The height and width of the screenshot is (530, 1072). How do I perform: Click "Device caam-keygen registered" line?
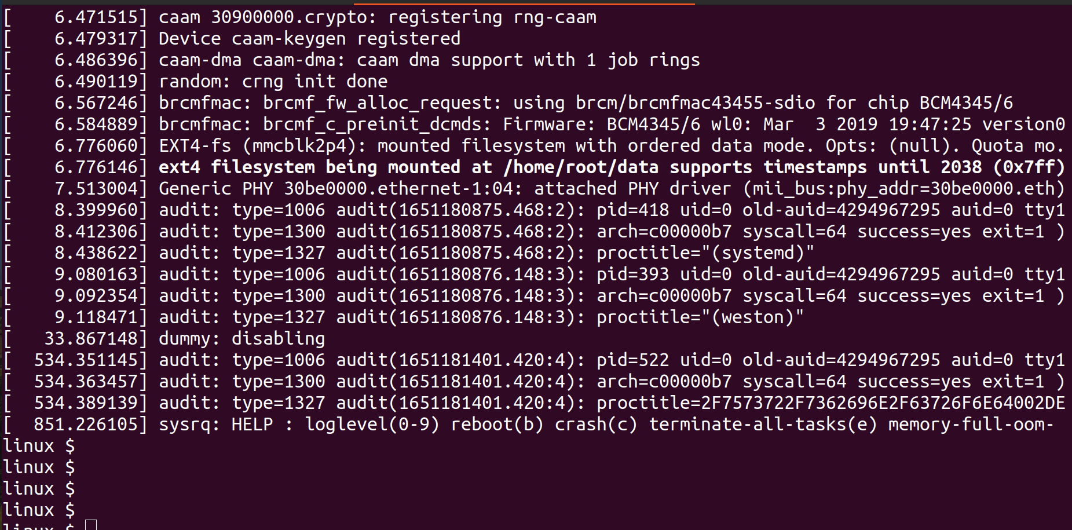pos(309,39)
